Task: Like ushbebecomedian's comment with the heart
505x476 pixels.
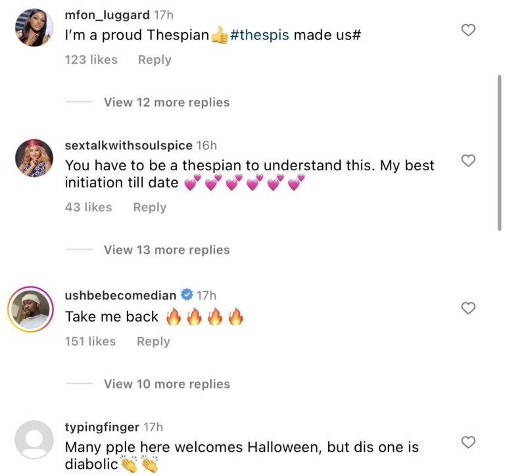Action: click(x=468, y=308)
